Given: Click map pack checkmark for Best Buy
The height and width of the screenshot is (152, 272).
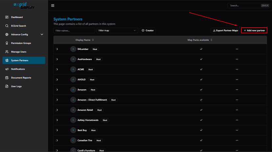Looking at the screenshot, I should tap(201, 130).
